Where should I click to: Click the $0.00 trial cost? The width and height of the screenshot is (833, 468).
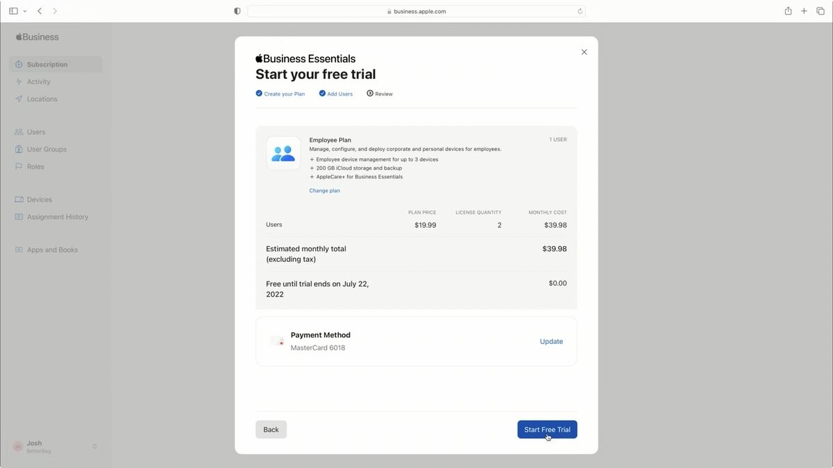point(557,284)
